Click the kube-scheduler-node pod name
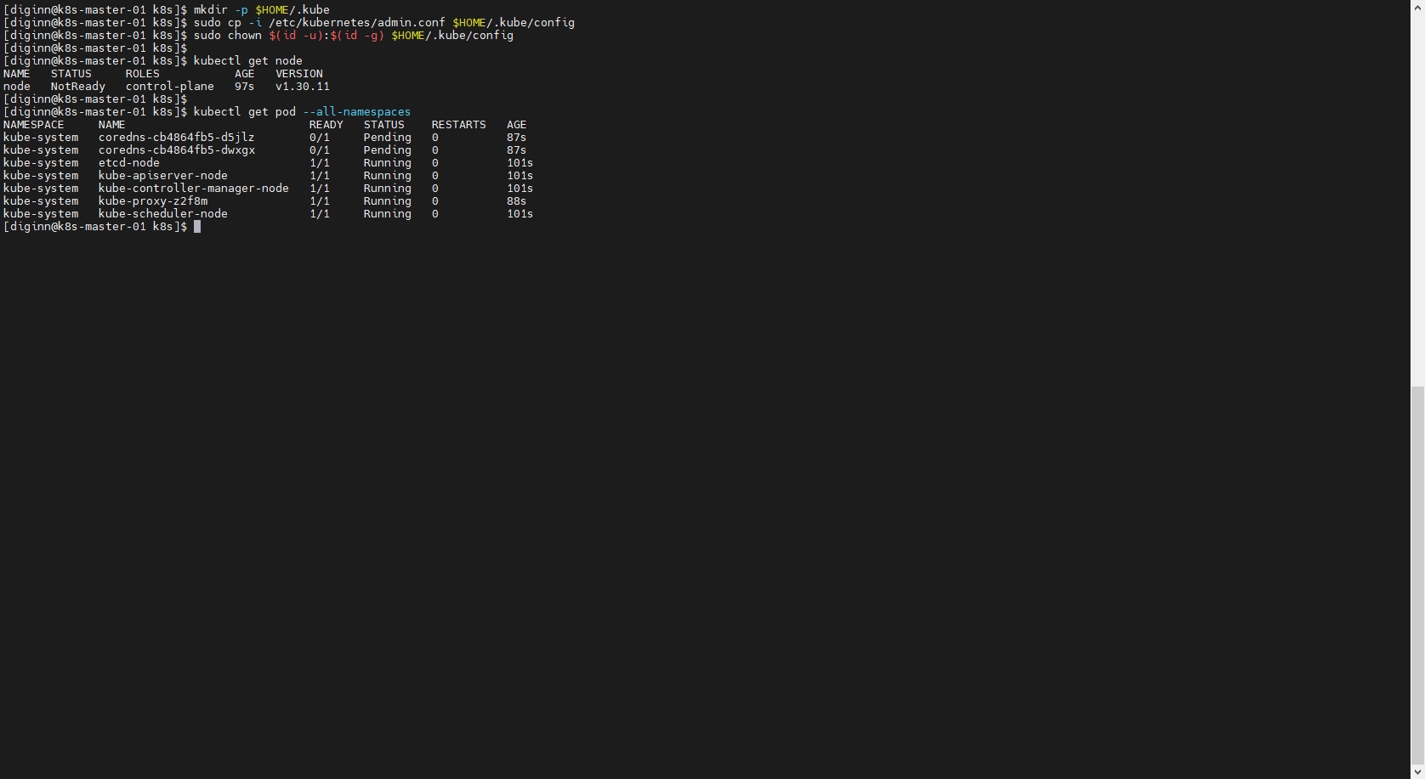Image resolution: width=1425 pixels, height=779 pixels. pyautogui.click(x=162, y=214)
